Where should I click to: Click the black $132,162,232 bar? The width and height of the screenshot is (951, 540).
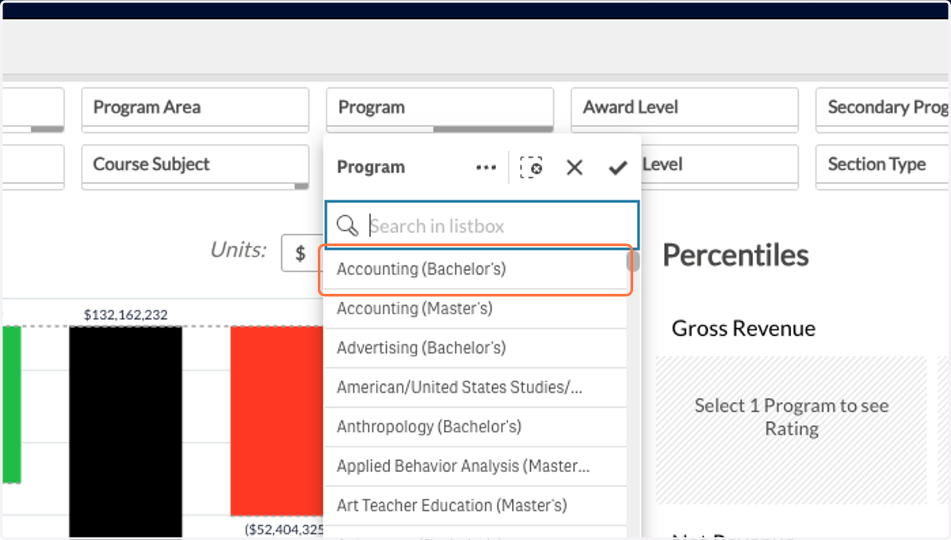[x=126, y=432]
